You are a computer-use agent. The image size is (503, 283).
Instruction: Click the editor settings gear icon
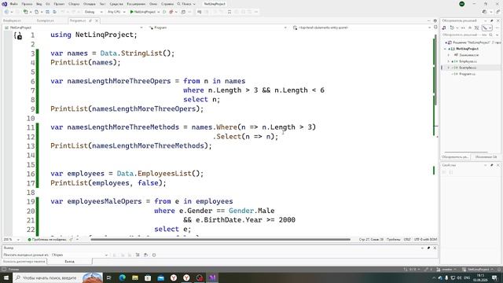pyautogui.click(x=435, y=20)
